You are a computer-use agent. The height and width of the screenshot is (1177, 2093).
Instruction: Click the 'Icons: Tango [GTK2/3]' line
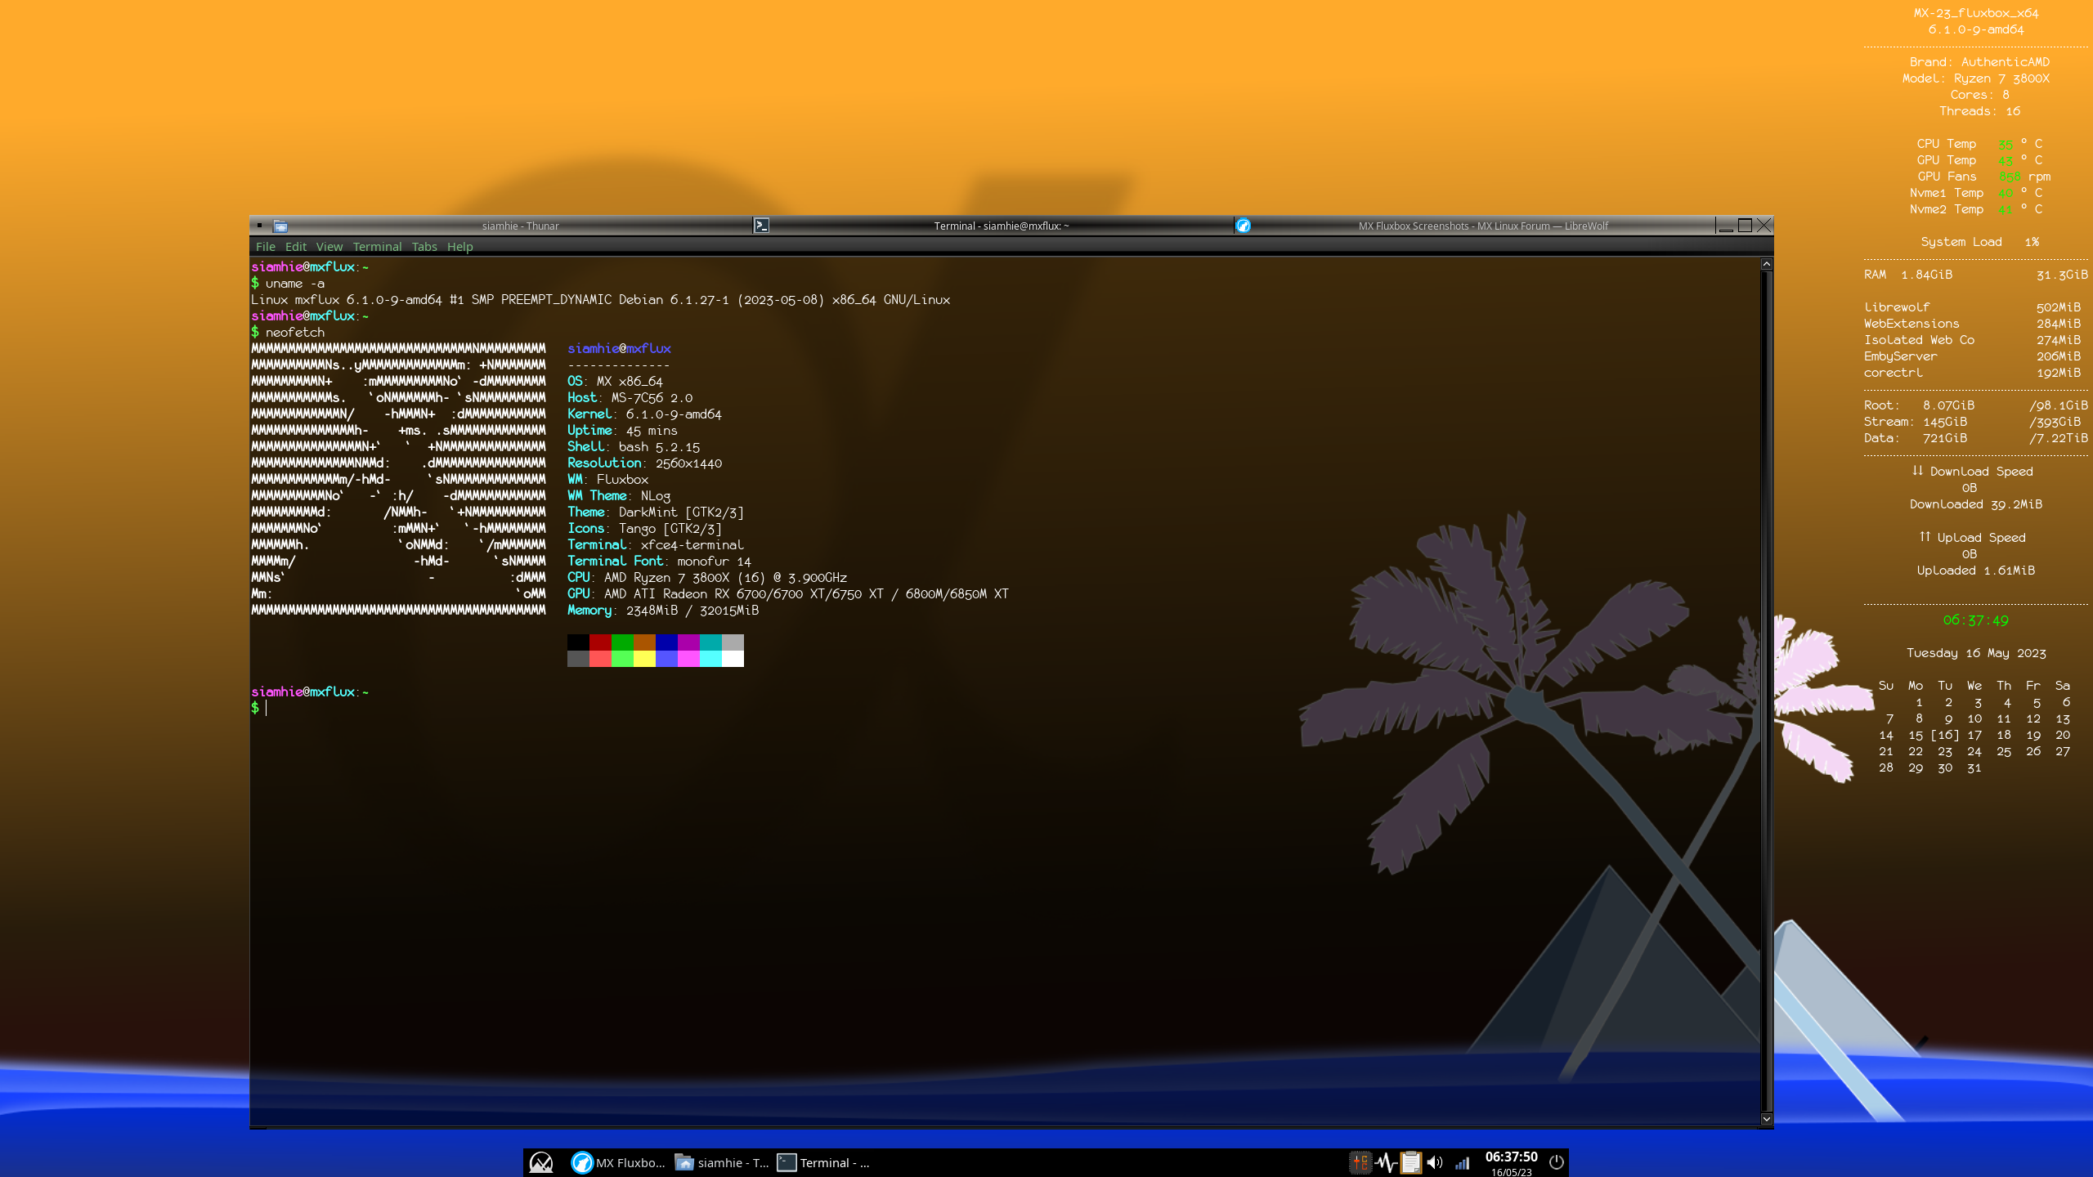tap(644, 529)
